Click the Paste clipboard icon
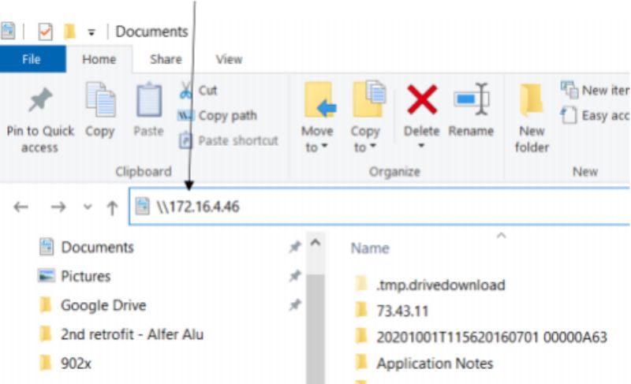This screenshot has width=631, height=384. click(x=148, y=102)
